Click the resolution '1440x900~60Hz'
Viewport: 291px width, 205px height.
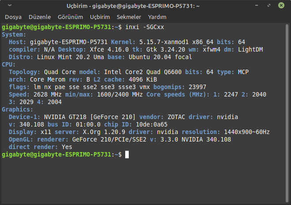click(x=247, y=132)
